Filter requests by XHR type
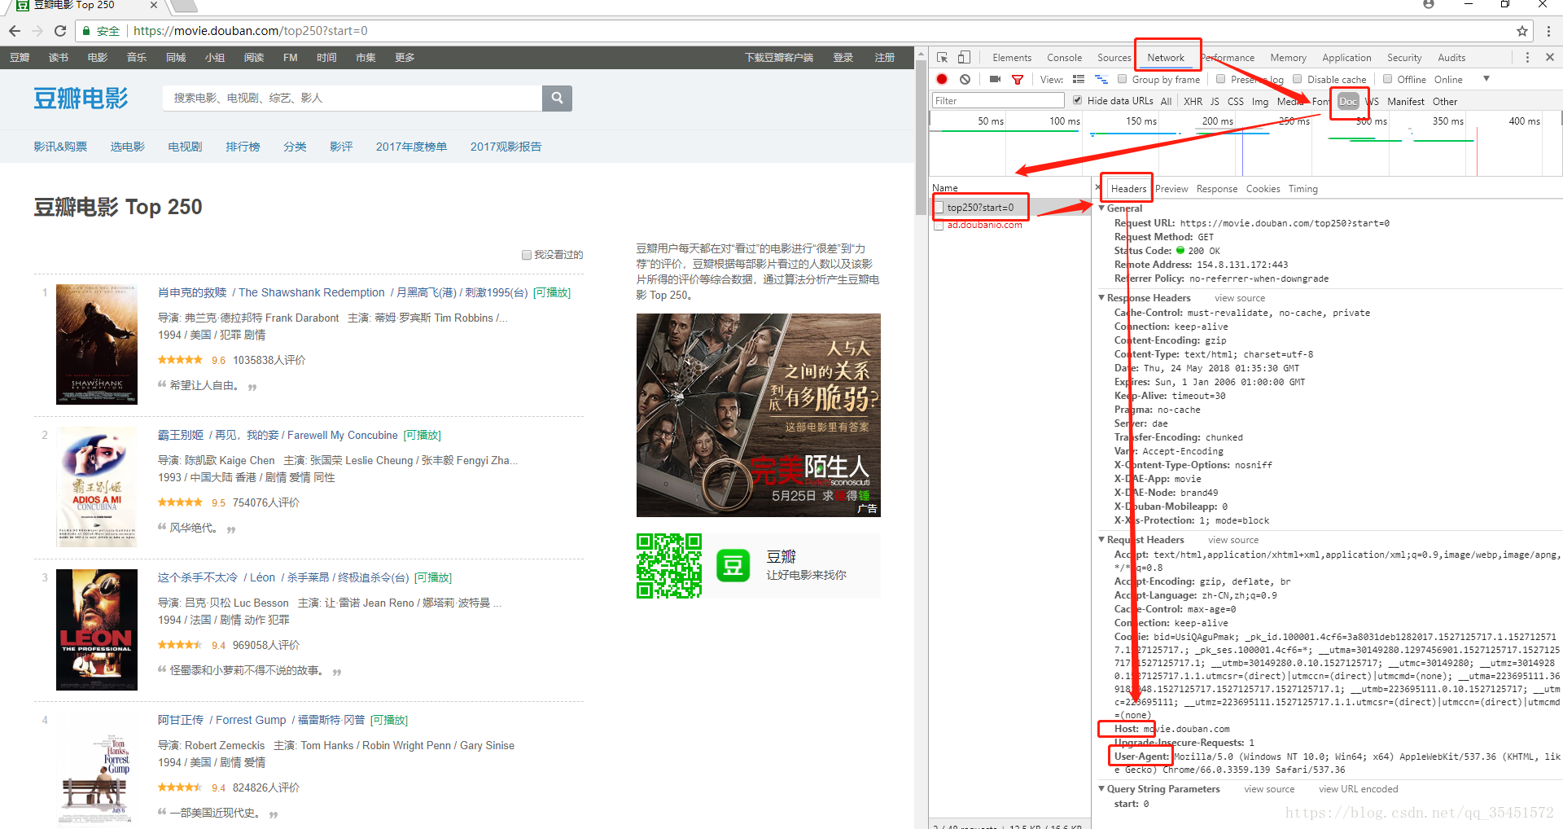The image size is (1563, 829). point(1193,101)
